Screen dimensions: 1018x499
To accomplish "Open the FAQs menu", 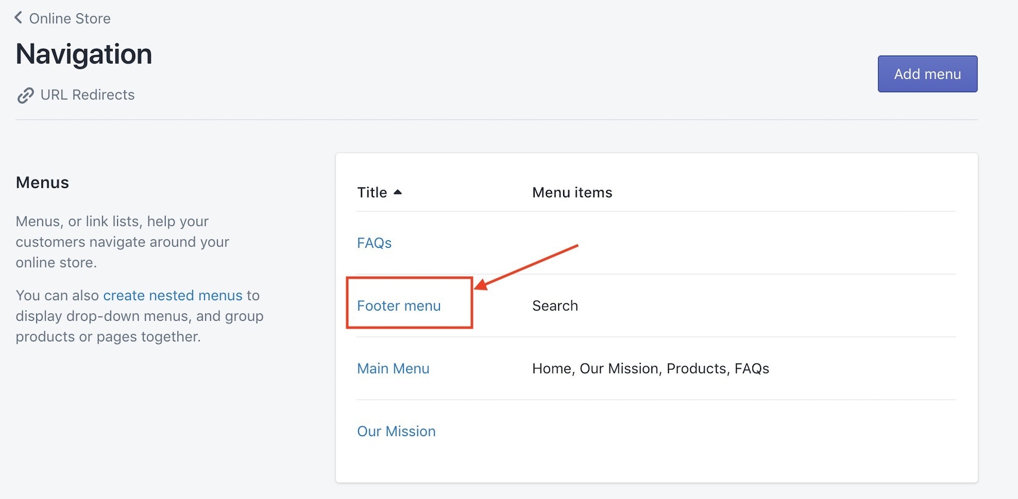I will click(374, 243).
